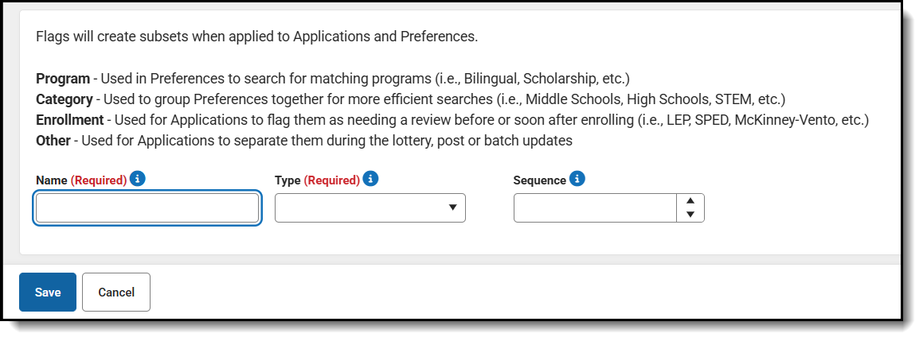This screenshot has width=923, height=341.
Task: Select the bold Category term
Action: [65, 99]
